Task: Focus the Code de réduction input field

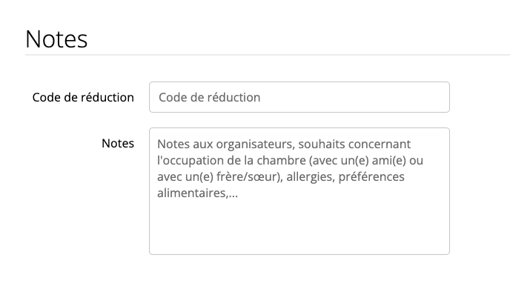Action: (x=299, y=97)
